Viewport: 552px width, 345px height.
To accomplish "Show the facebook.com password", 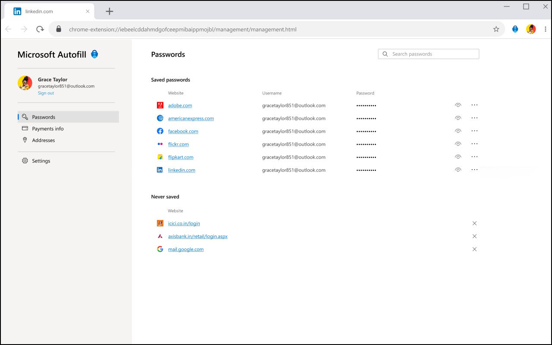I will tap(458, 131).
